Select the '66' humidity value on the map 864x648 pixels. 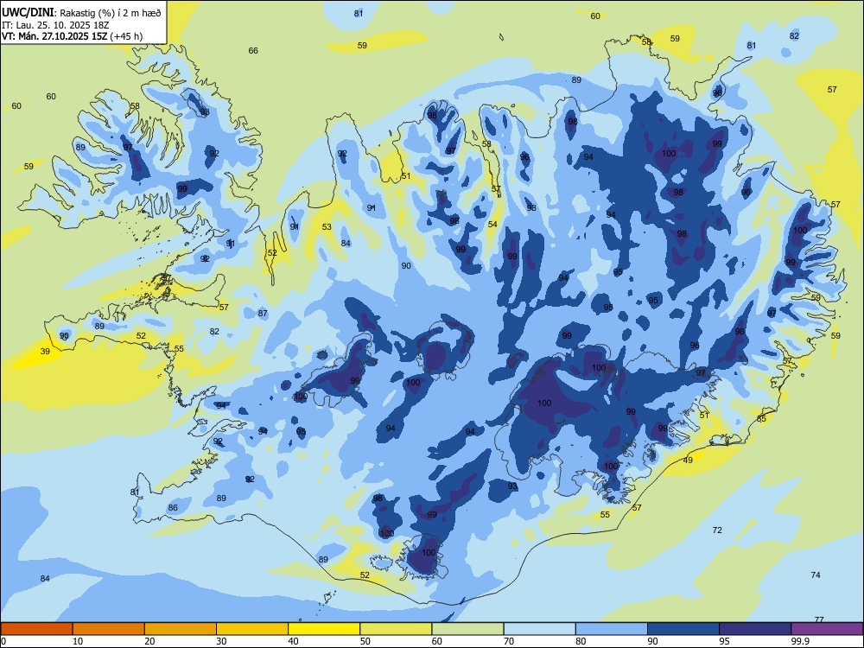click(253, 51)
